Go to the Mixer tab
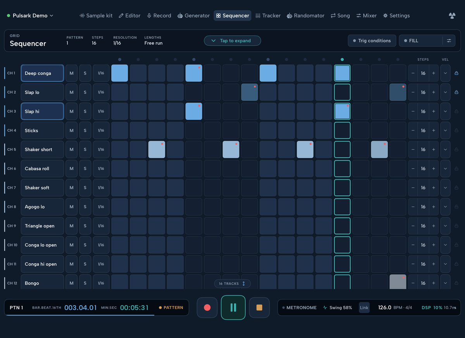Screen dimensions: 465x338 [366, 16]
